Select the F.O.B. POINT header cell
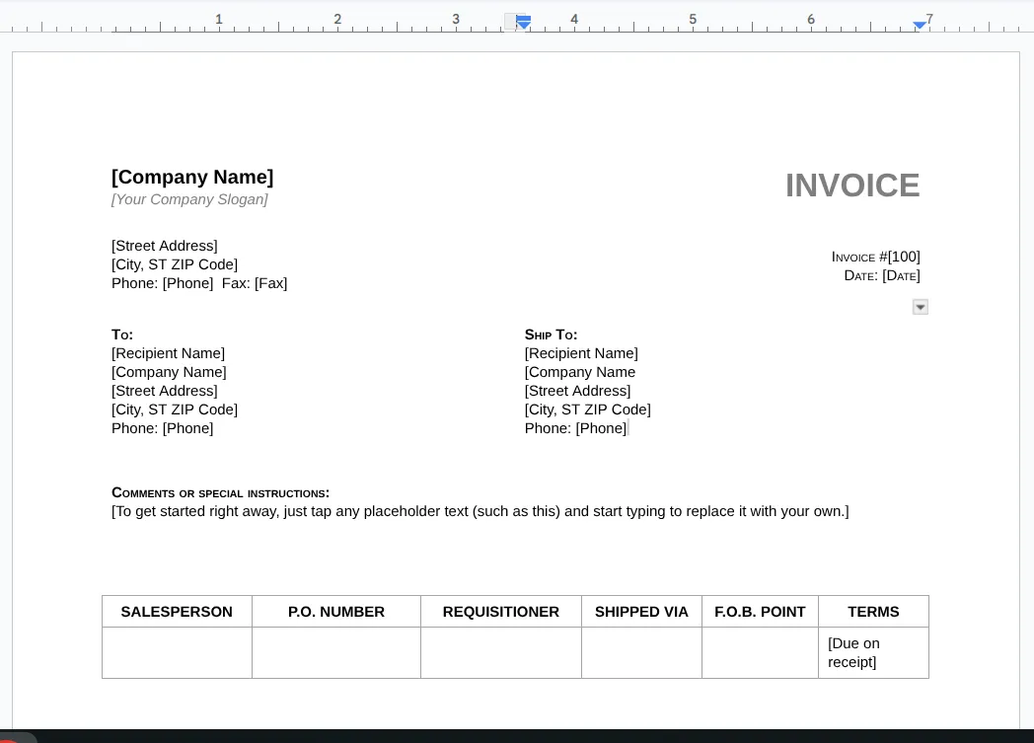 760,612
